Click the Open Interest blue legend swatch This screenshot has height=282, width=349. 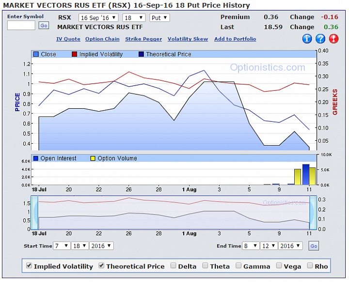click(35, 158)
